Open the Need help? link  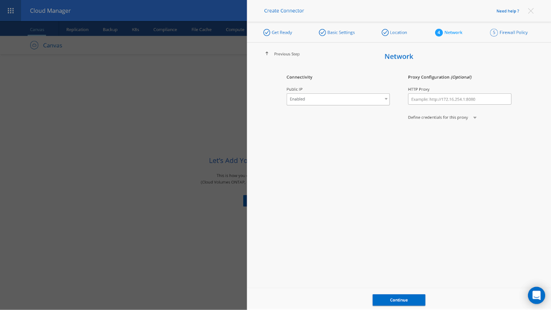click(507, 11)
